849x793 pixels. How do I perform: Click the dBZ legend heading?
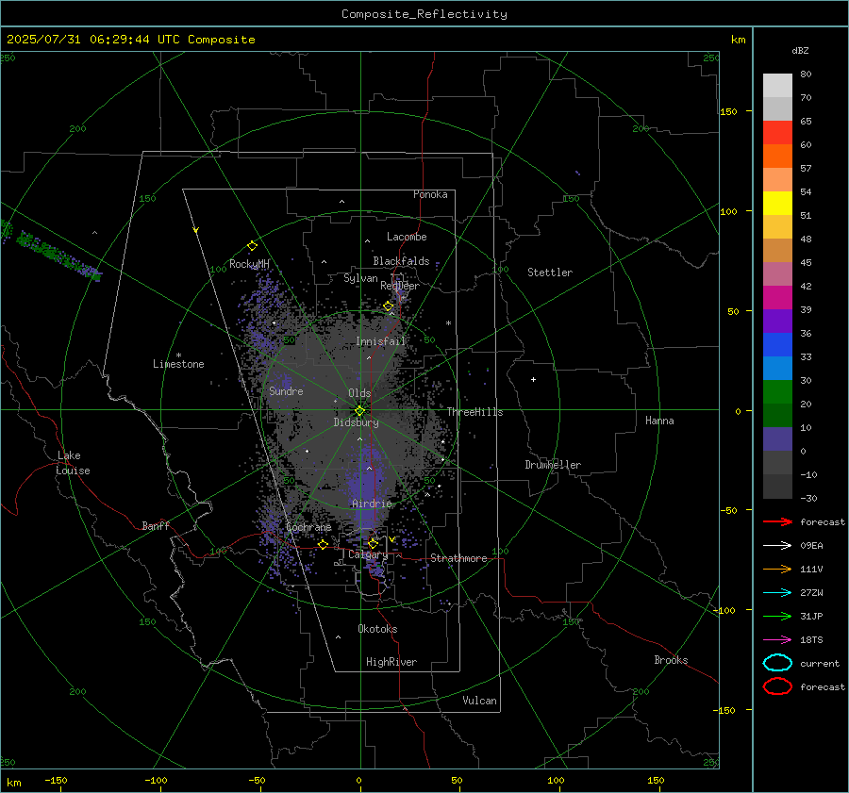click(x=800, y=50)
